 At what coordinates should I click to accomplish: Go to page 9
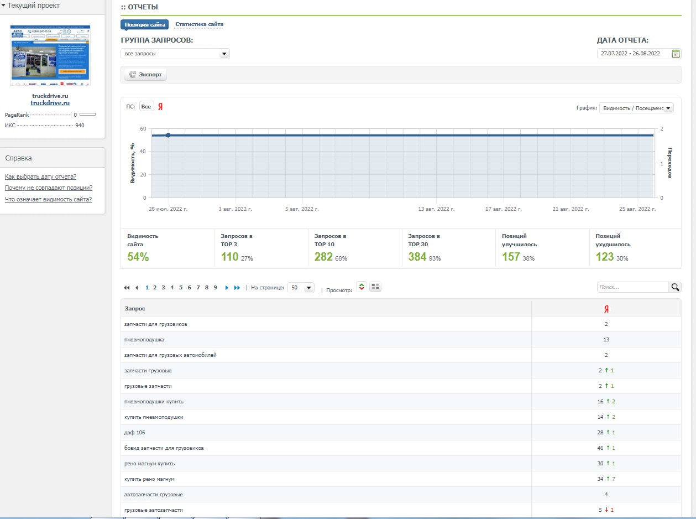pos(215,288)
